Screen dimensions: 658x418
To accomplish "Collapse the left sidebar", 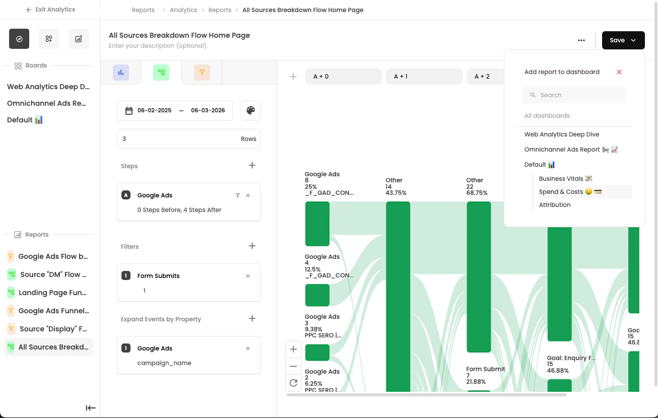I will pos(91,408).
